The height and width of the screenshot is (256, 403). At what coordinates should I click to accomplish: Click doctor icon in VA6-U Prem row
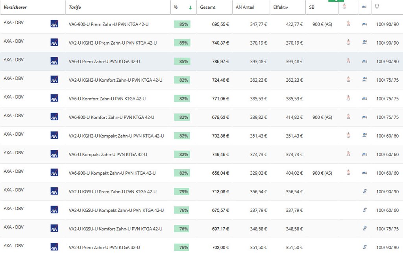[348, 61]
